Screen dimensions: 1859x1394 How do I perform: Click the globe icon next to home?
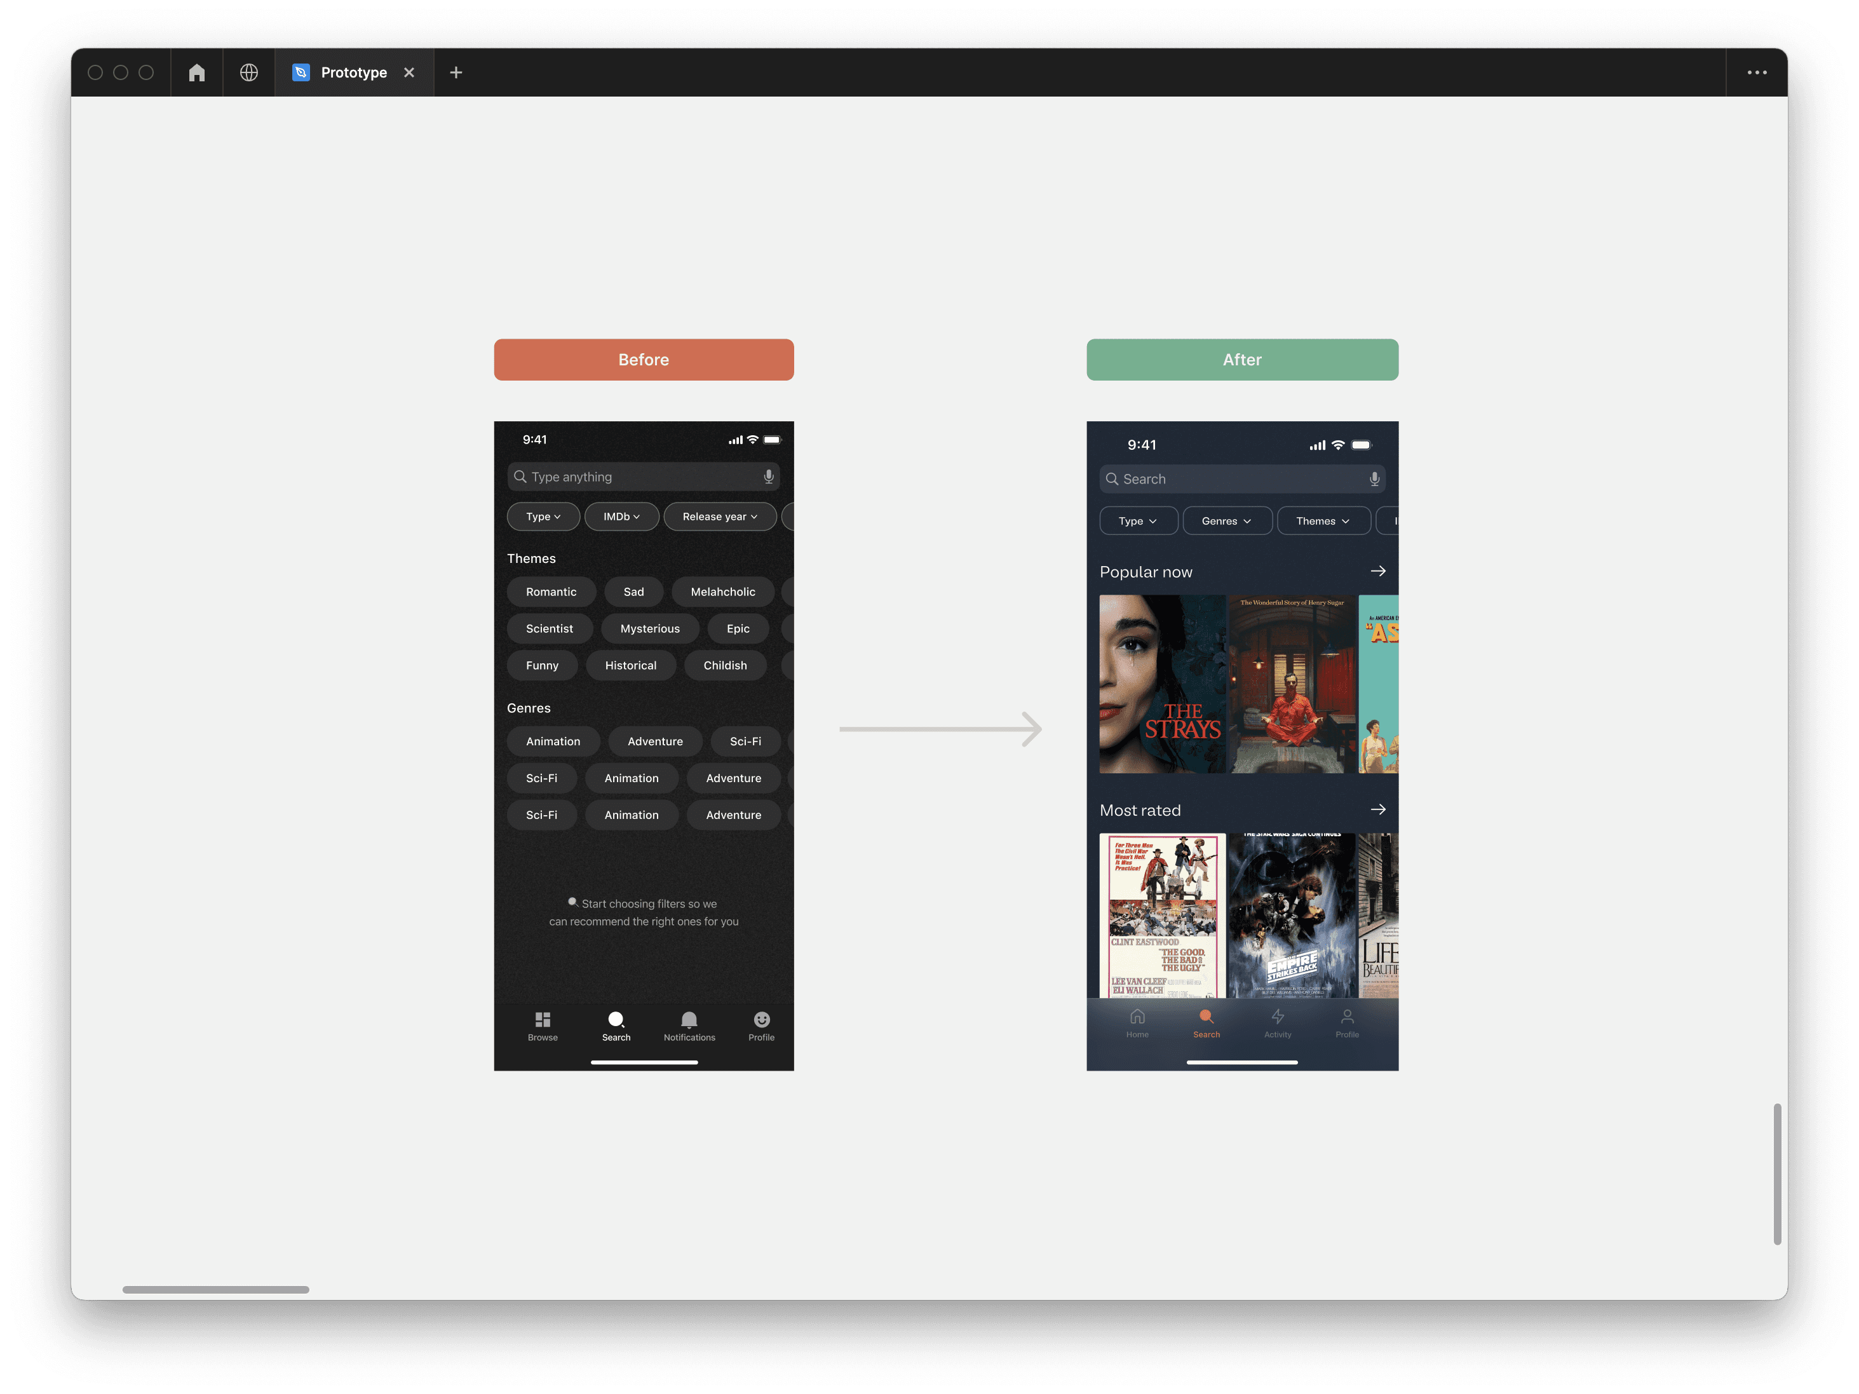coord(249,72)
